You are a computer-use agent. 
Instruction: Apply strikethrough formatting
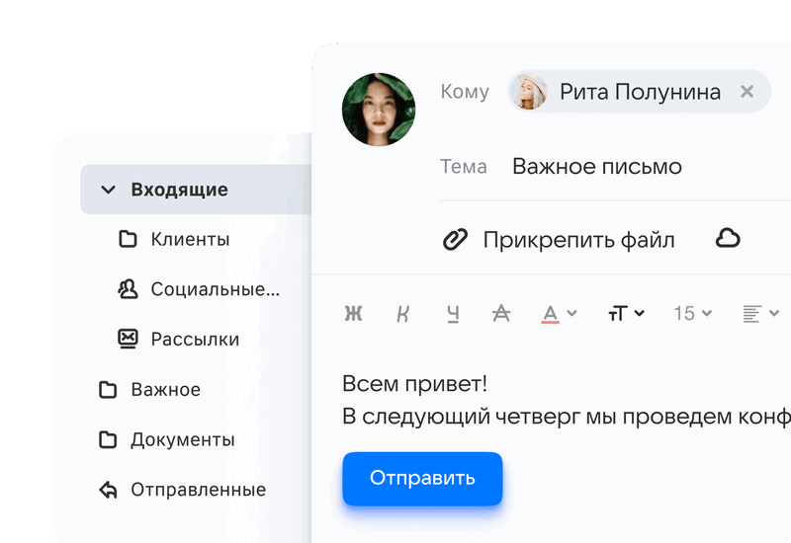tap(501, 313)
